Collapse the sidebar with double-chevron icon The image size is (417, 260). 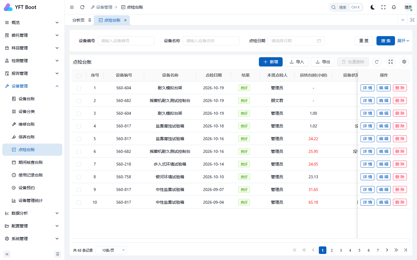[7, 254]
